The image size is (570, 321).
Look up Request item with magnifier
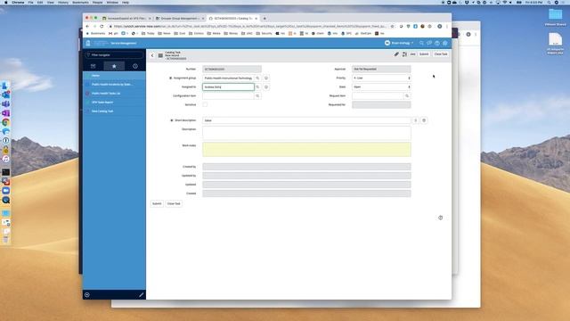click(407, 96)
